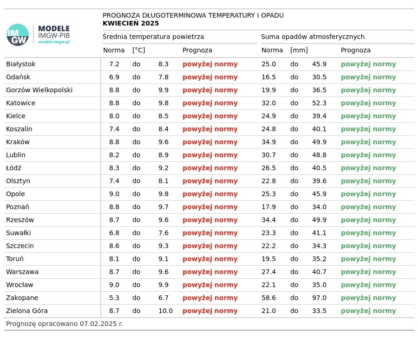
Task: Select the Zakopane row label
Action: point(22,298)
